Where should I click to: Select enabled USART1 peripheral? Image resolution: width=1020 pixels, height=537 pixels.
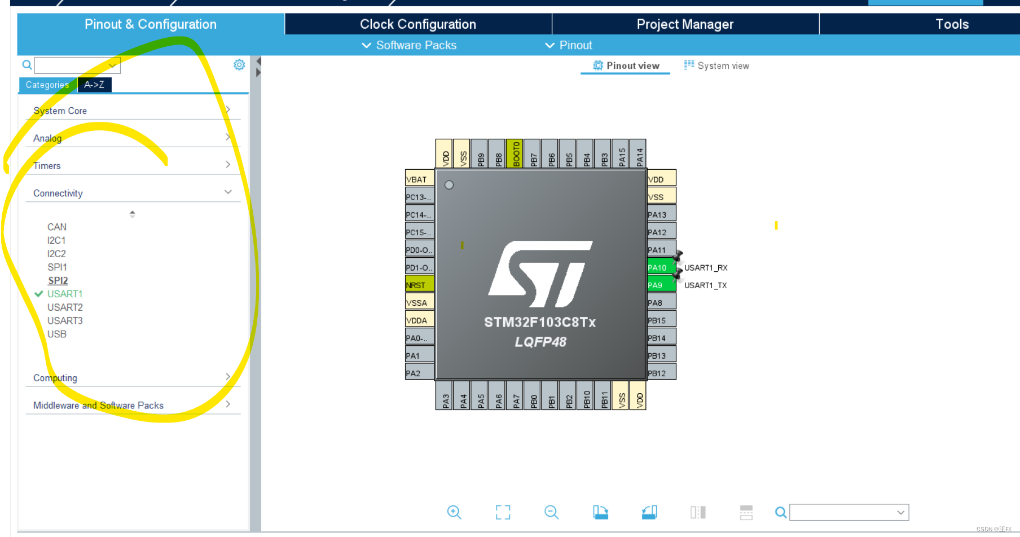tap(65, 294)
